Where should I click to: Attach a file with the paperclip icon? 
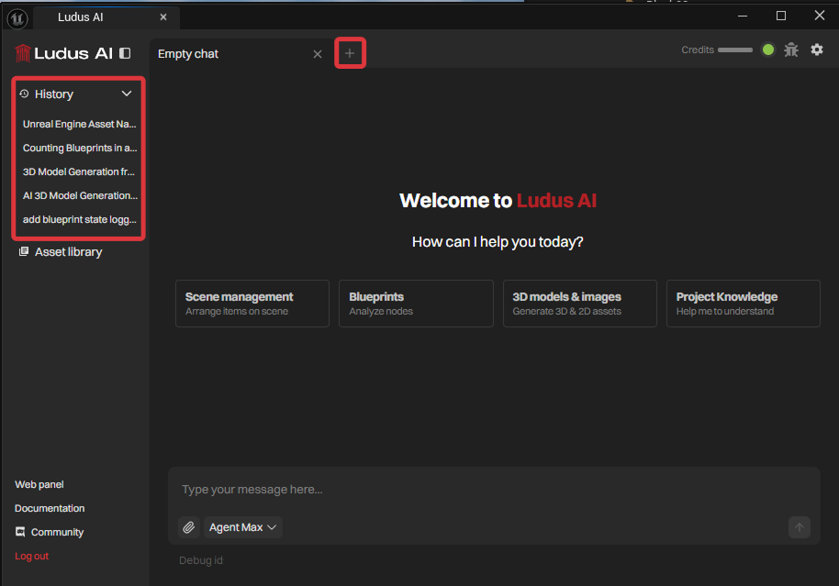tap(189, 527)
